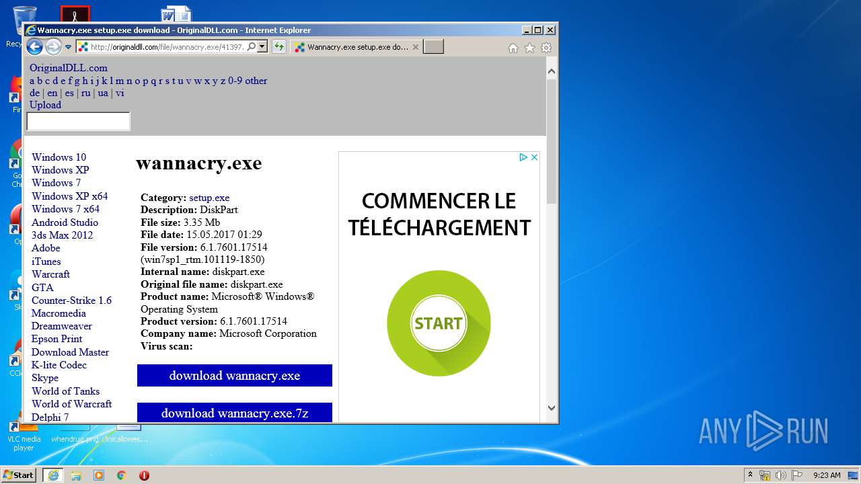
Task: Refresh the page with the green arrows icon
Action: pyautogui.click(x=278, y=47)
